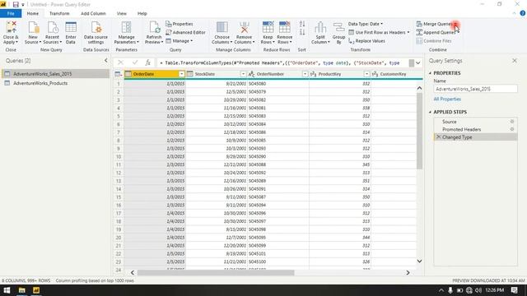Click the formula bar fx icon
The image size is (527, 296).
coord(147,62)
